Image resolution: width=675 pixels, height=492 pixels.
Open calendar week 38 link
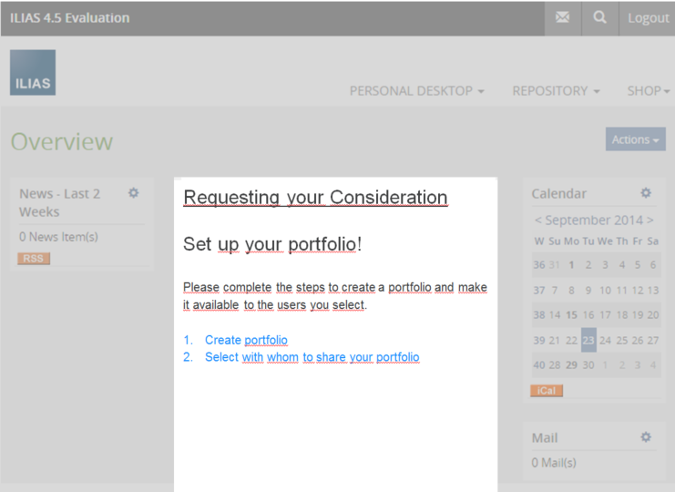coord(539,315)
